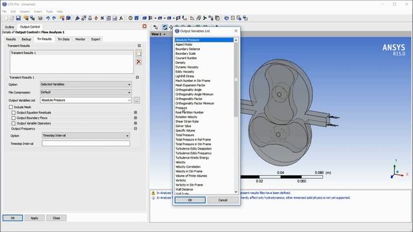The height and width of the screenshot is (232, 413).
Task: Click the camera snapshot toolbar icon
Action: coord(40,18)
